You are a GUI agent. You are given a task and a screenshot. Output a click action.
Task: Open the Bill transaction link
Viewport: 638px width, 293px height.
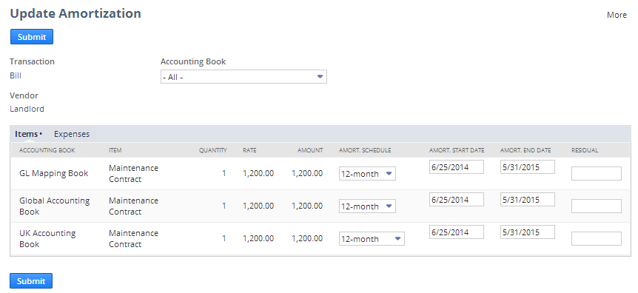pyautogui.click(x=16, y=75)
